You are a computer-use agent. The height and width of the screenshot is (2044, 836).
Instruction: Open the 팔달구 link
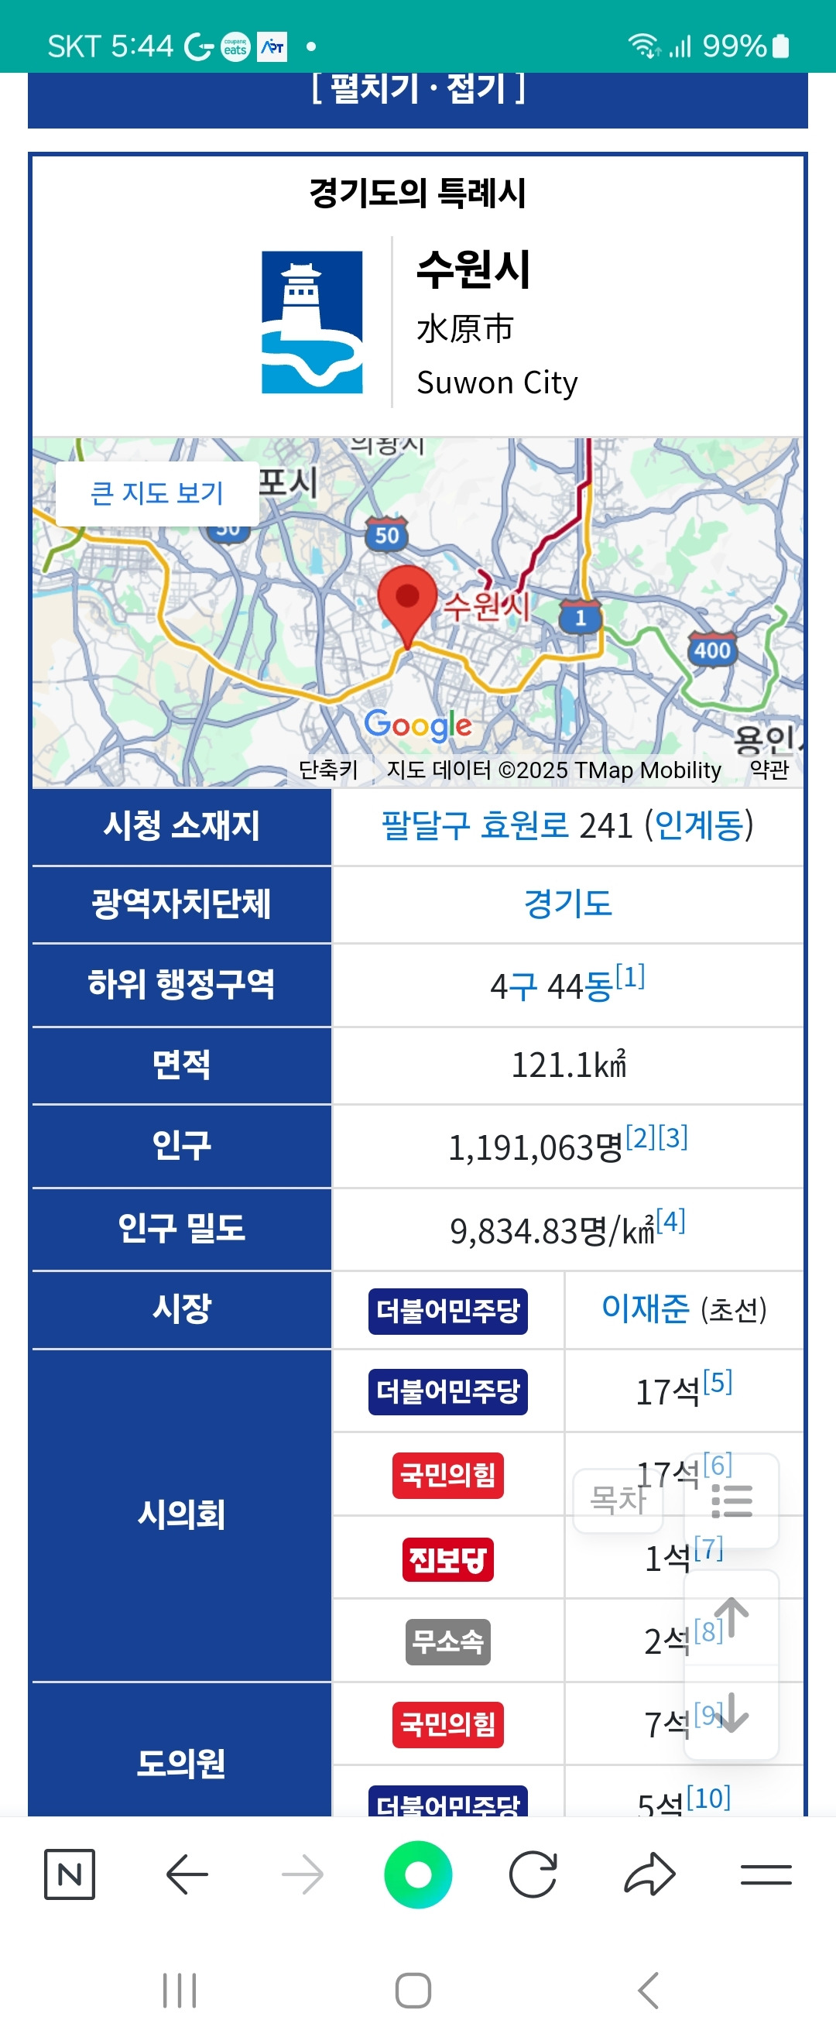click(x=426, y=825)
